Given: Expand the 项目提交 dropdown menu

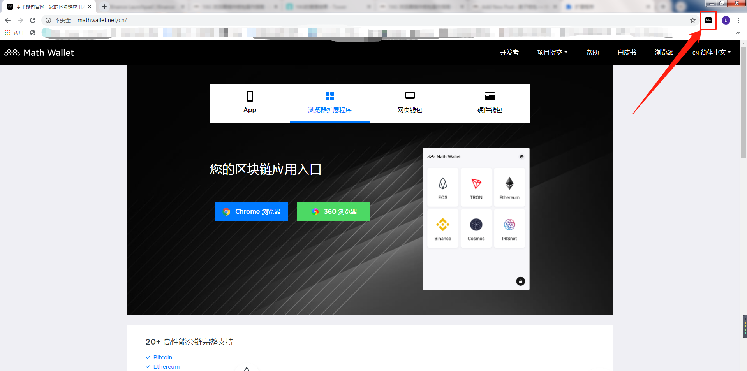Looking at the screenshot, I should pyautogui.click(x=553, y=53).
